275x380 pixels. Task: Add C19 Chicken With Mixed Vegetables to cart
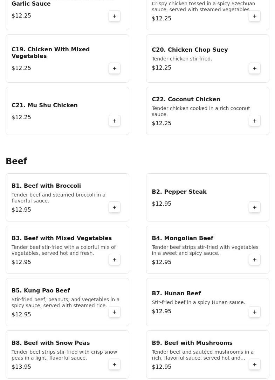pyautogui.click(x=115, y=68)
